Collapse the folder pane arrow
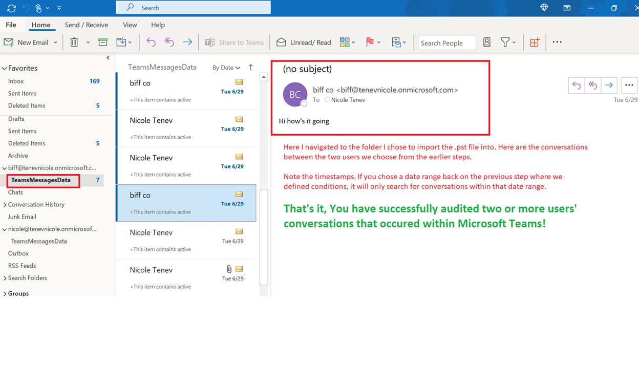Screen dimensions: 639x367 click(108, 58)
